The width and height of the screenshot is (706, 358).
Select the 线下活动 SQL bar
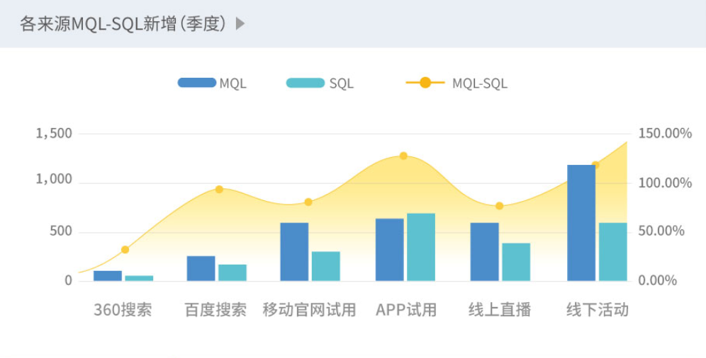coord(613,252)
